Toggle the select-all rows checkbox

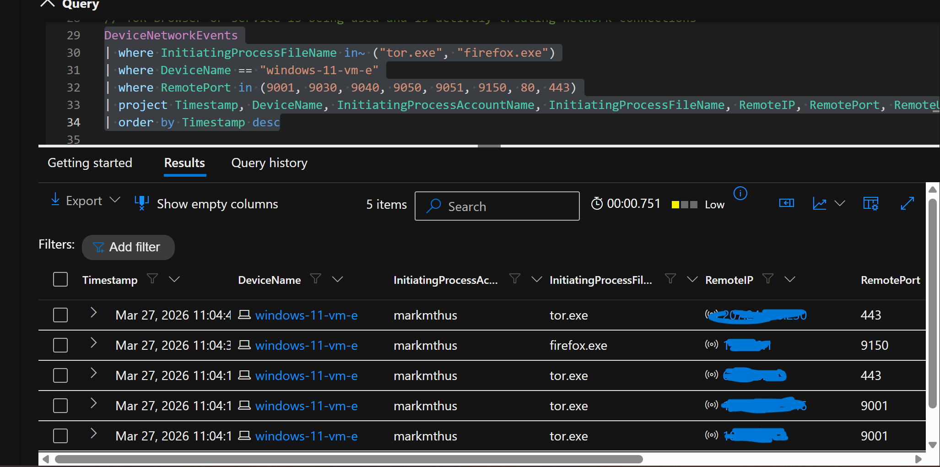point(60,279)
